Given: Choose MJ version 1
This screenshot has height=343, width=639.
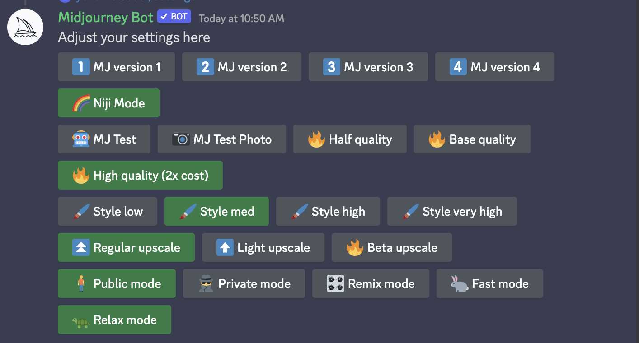Looking at the screenshot, I should tap(116, 67).
